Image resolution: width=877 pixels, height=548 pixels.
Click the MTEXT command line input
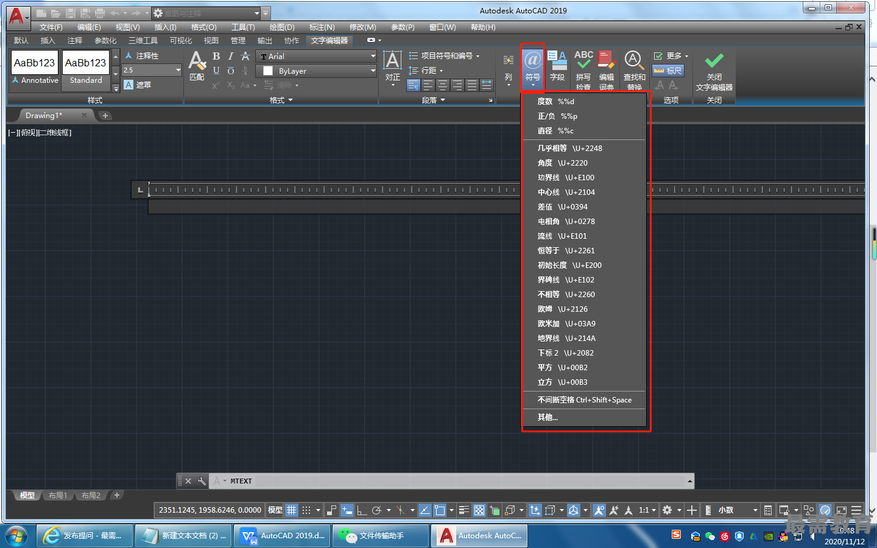pos(451,481)
